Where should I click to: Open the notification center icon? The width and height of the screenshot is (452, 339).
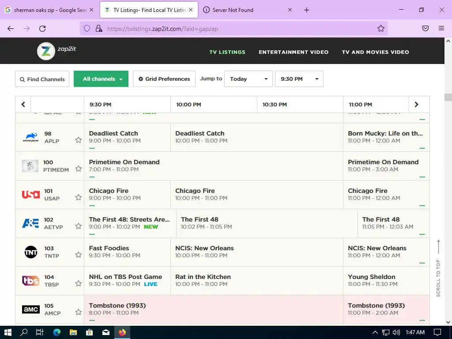437,332
